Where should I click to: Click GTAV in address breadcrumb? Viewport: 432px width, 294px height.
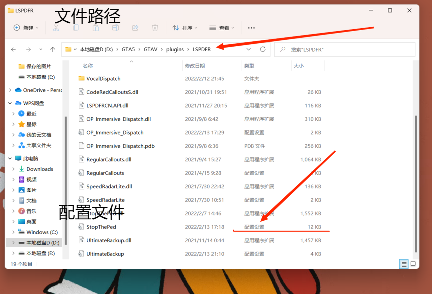tap(151, 49)
